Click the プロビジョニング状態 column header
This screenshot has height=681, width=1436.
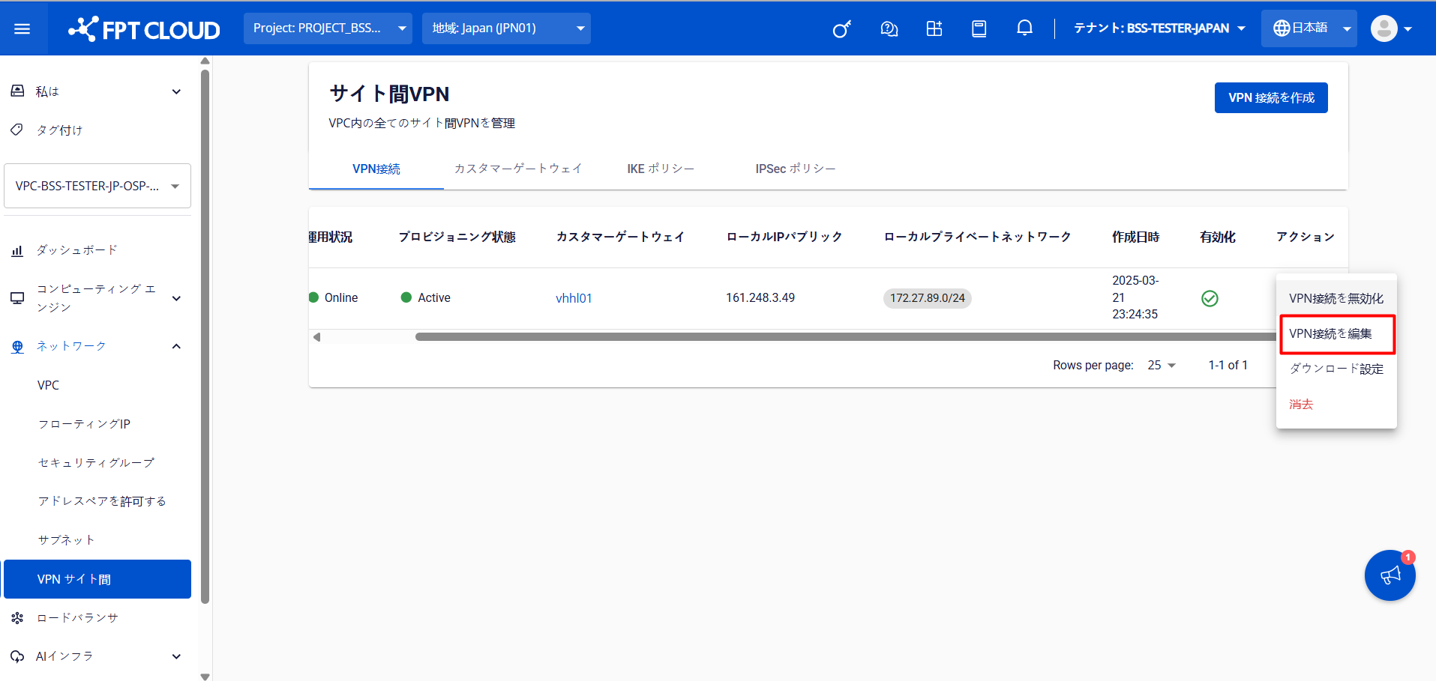457,237
